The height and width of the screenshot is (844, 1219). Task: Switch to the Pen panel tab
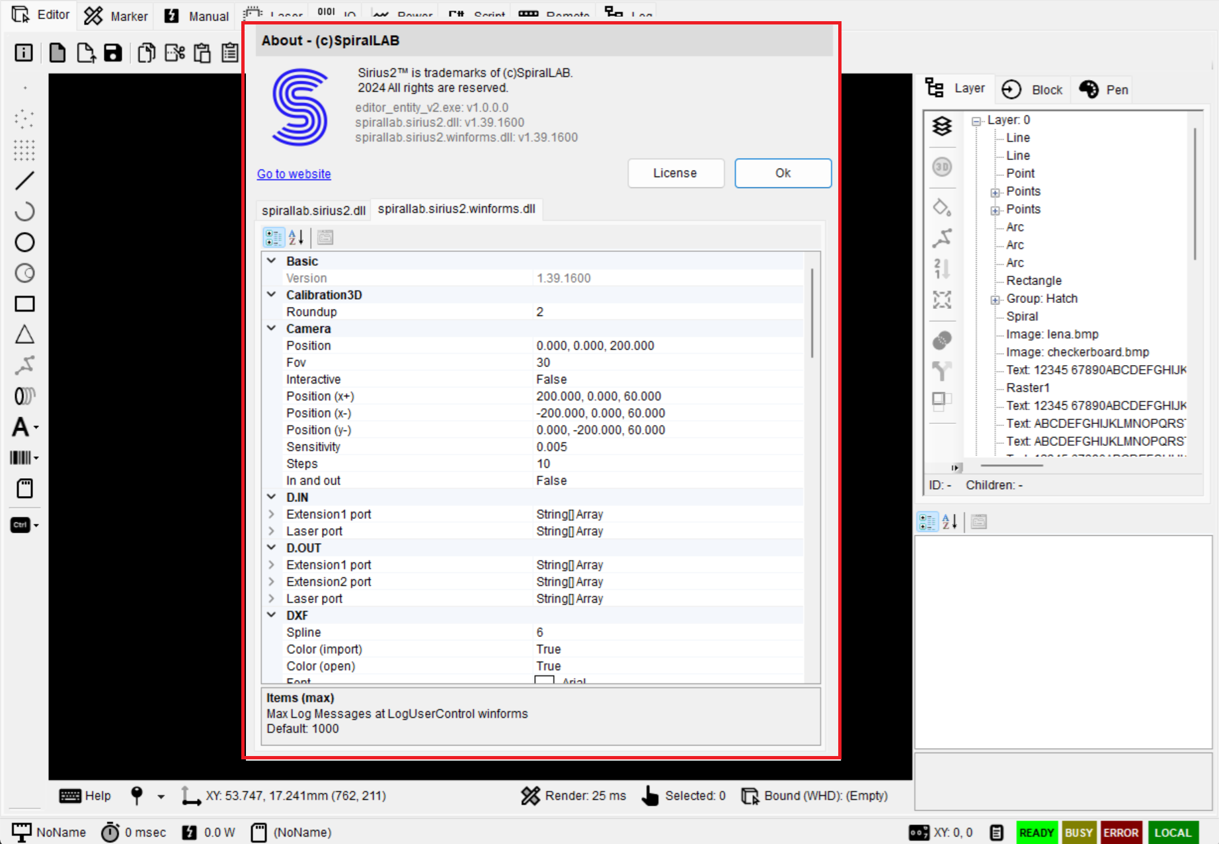1104,89
